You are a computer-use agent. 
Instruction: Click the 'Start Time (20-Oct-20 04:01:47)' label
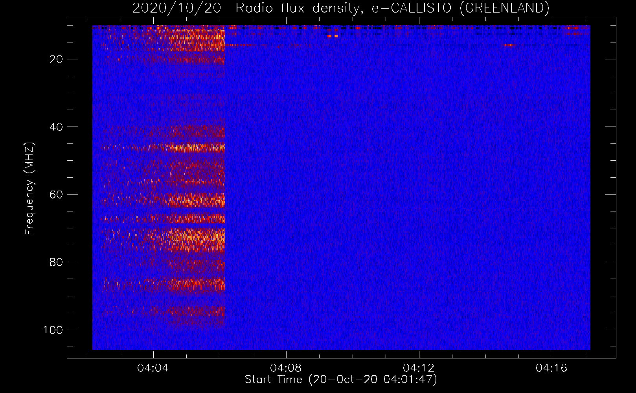(x=341, y=379)
